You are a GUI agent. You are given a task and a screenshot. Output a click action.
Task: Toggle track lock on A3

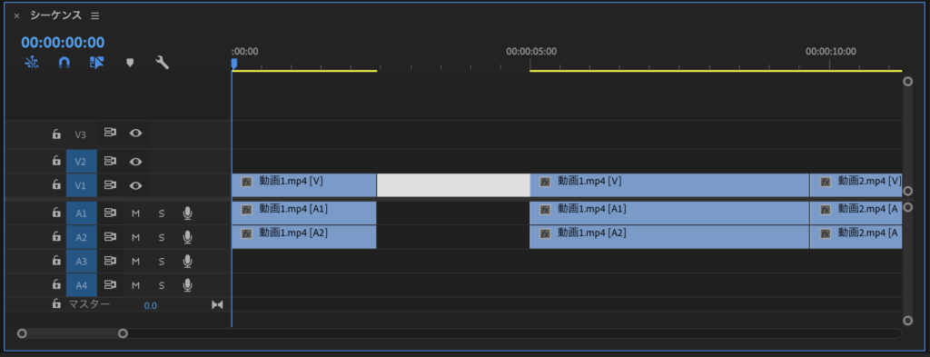56,261
